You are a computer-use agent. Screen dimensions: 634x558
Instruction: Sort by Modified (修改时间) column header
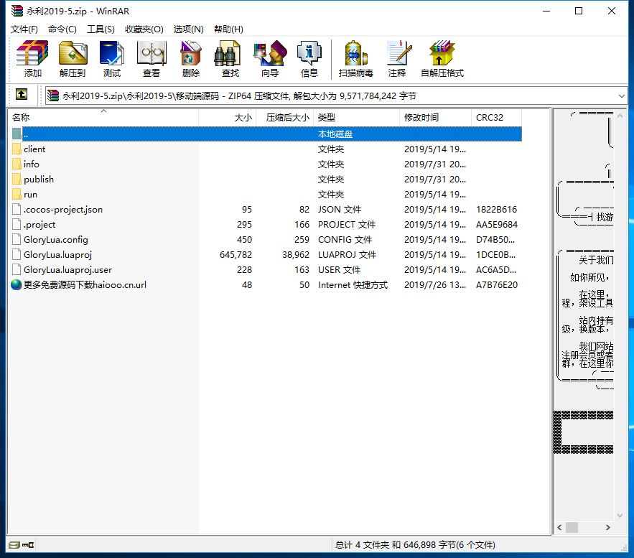tap(435, 117)
